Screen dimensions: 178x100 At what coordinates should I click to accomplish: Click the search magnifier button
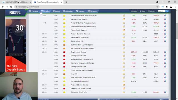pos(167,11)
